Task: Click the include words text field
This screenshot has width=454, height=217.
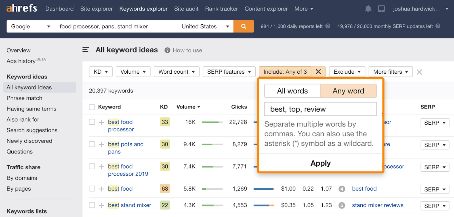Action: (320, 109)
